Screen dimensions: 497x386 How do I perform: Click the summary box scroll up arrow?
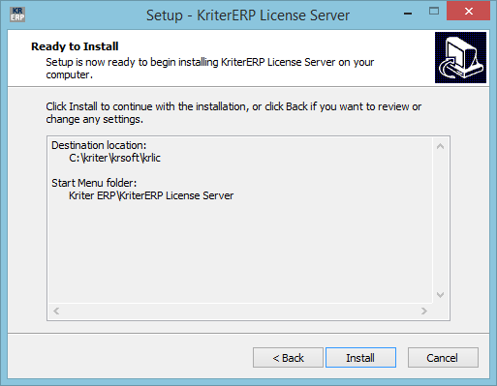click(x=440, y=146)
